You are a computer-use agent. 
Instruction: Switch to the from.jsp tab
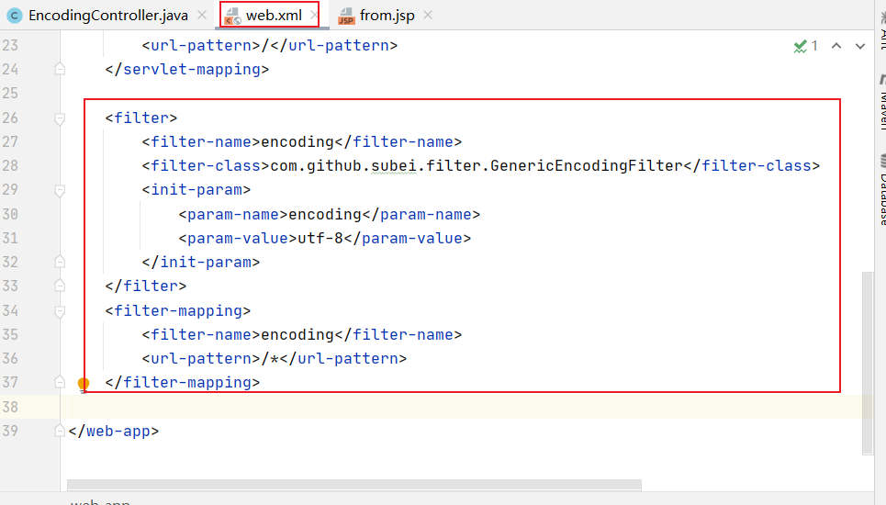(x=387, y=16)
